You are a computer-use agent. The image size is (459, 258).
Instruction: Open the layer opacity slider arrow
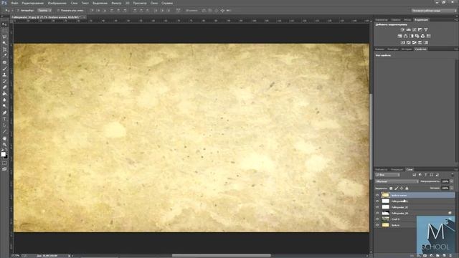click(x=452, y=181)
